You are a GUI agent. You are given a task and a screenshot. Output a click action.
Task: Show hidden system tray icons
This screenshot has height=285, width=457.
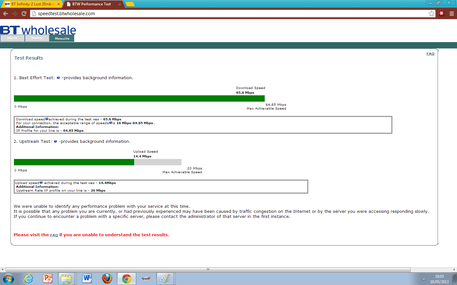coord(424,279)
